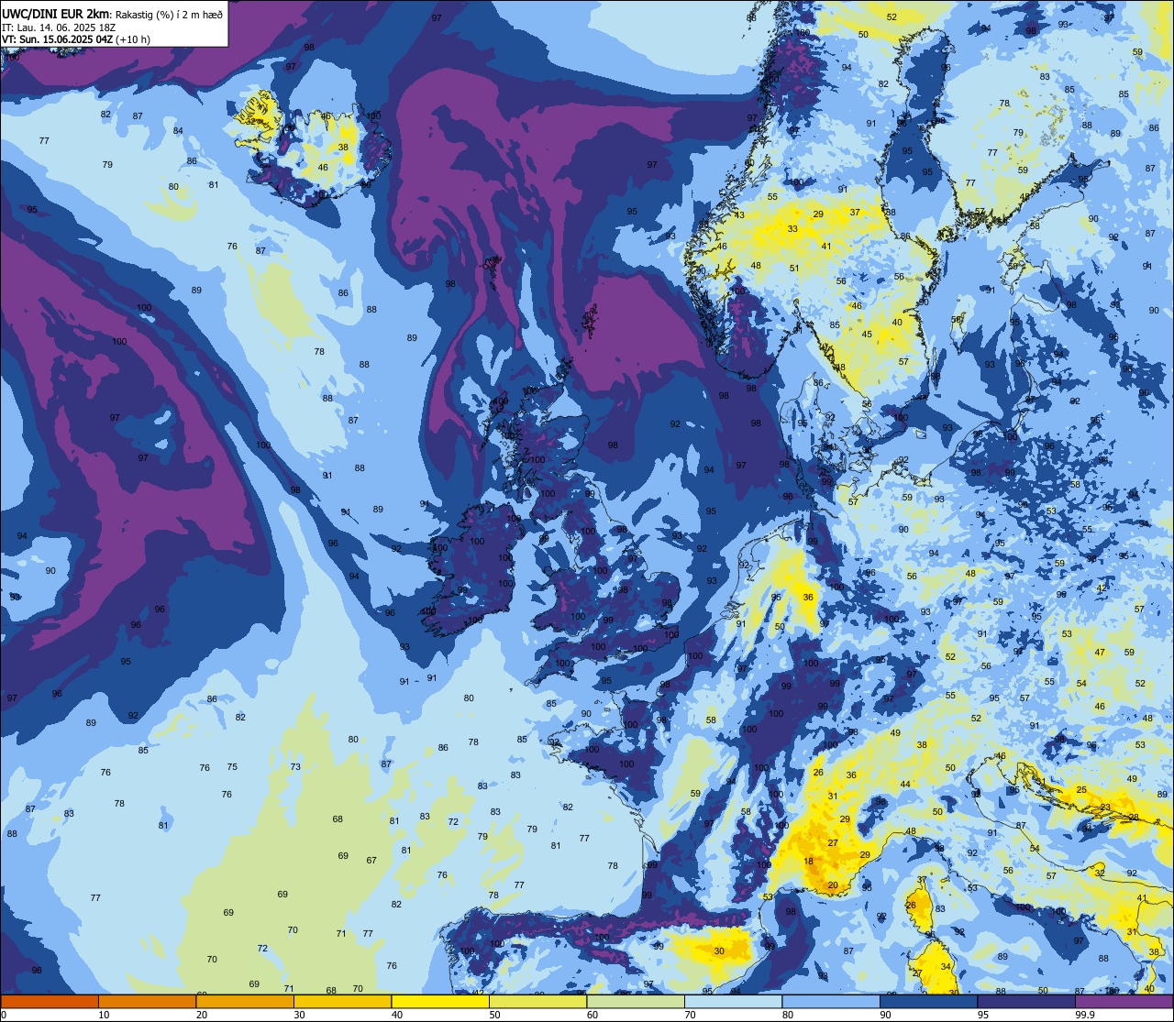Click the 60–70 pale green legend swatch
Viewport: 1174px width, 1022px height.
coord(636,1001)
